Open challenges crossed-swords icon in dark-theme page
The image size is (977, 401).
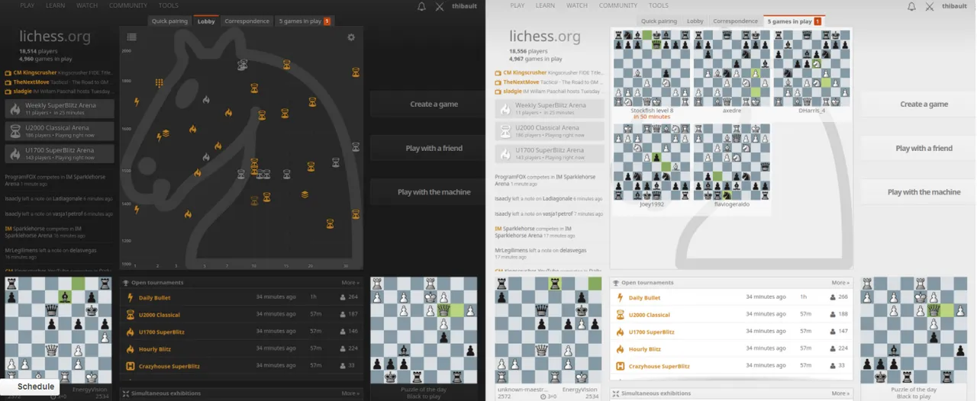(440, 6)
